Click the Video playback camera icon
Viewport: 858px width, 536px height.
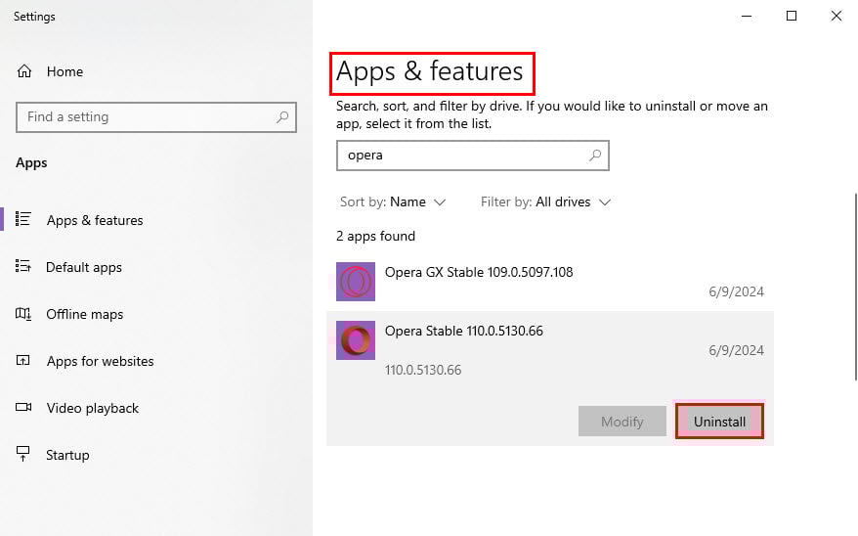[x=23, y=407]
